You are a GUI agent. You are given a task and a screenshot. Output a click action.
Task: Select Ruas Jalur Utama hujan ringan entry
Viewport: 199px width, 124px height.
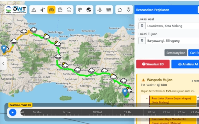173,100
